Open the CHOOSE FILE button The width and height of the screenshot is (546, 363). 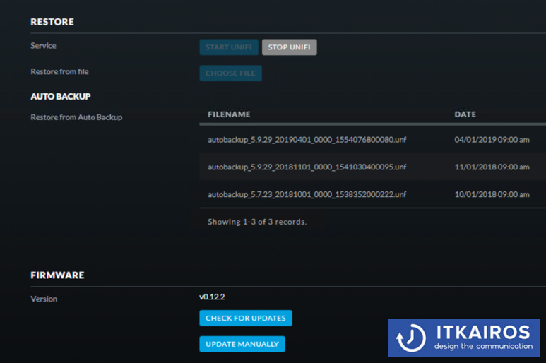click(230, 73)
